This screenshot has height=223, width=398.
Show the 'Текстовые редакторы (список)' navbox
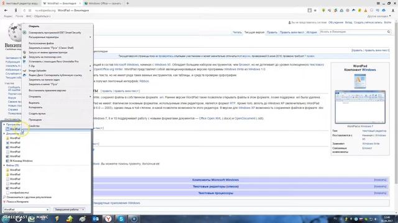(380, 186)
